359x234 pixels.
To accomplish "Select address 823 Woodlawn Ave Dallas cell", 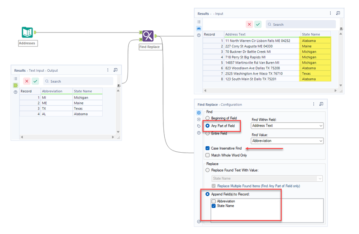I will pos(262,68).
